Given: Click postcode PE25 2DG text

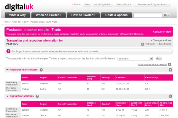Looking at the screenshot, I should [12, 44].
